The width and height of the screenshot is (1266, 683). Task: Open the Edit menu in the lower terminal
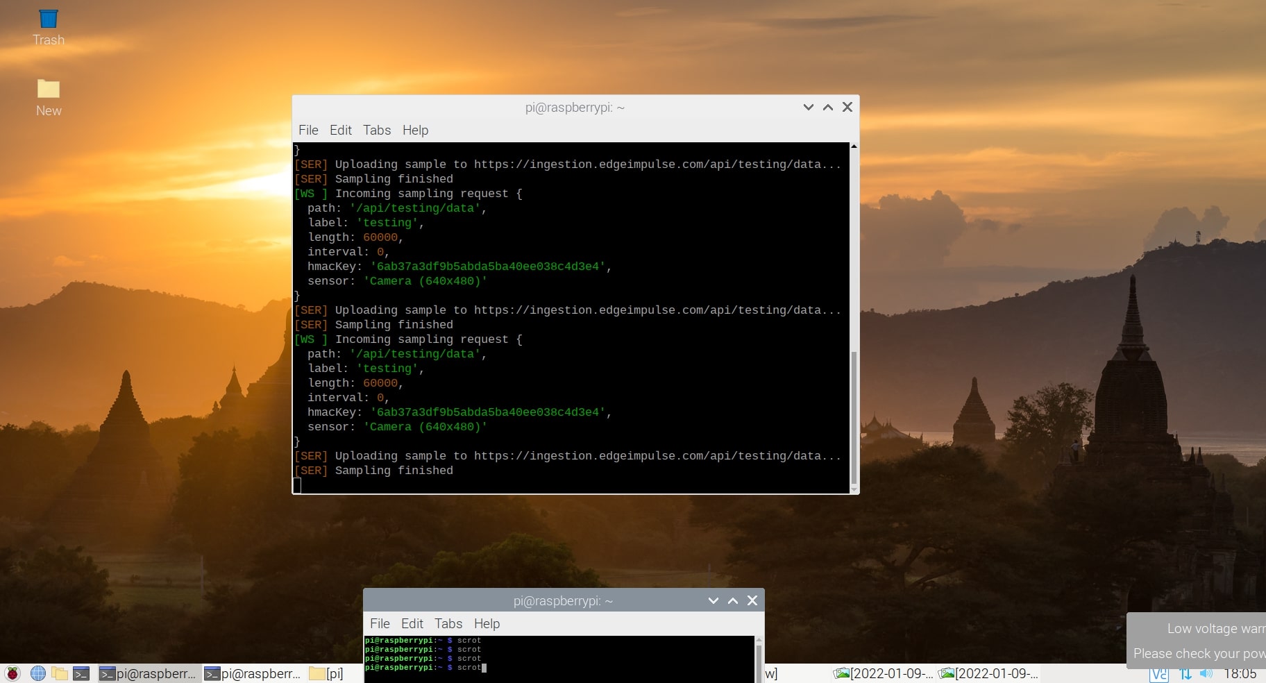coord(412,623)
